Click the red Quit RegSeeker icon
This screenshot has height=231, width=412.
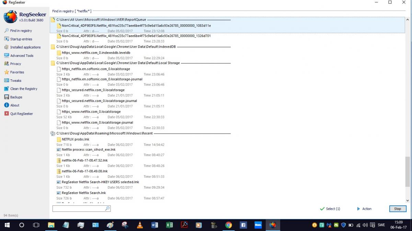coord(7,114)
